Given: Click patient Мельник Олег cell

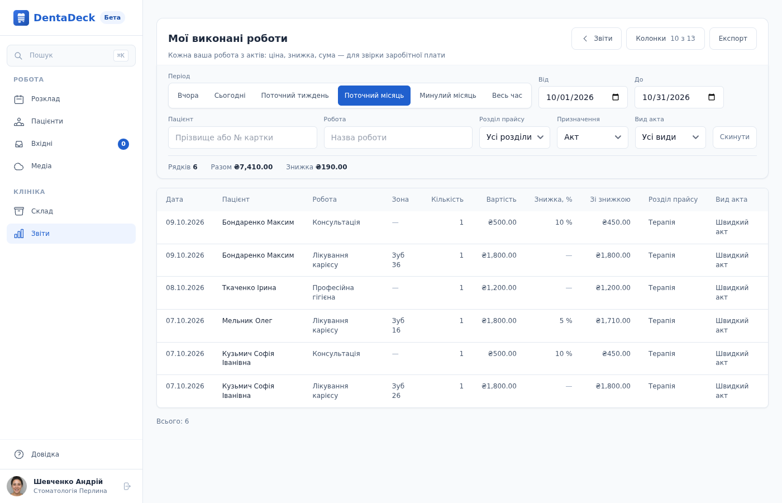Looking at the screenshot, I should click(247, 321).
